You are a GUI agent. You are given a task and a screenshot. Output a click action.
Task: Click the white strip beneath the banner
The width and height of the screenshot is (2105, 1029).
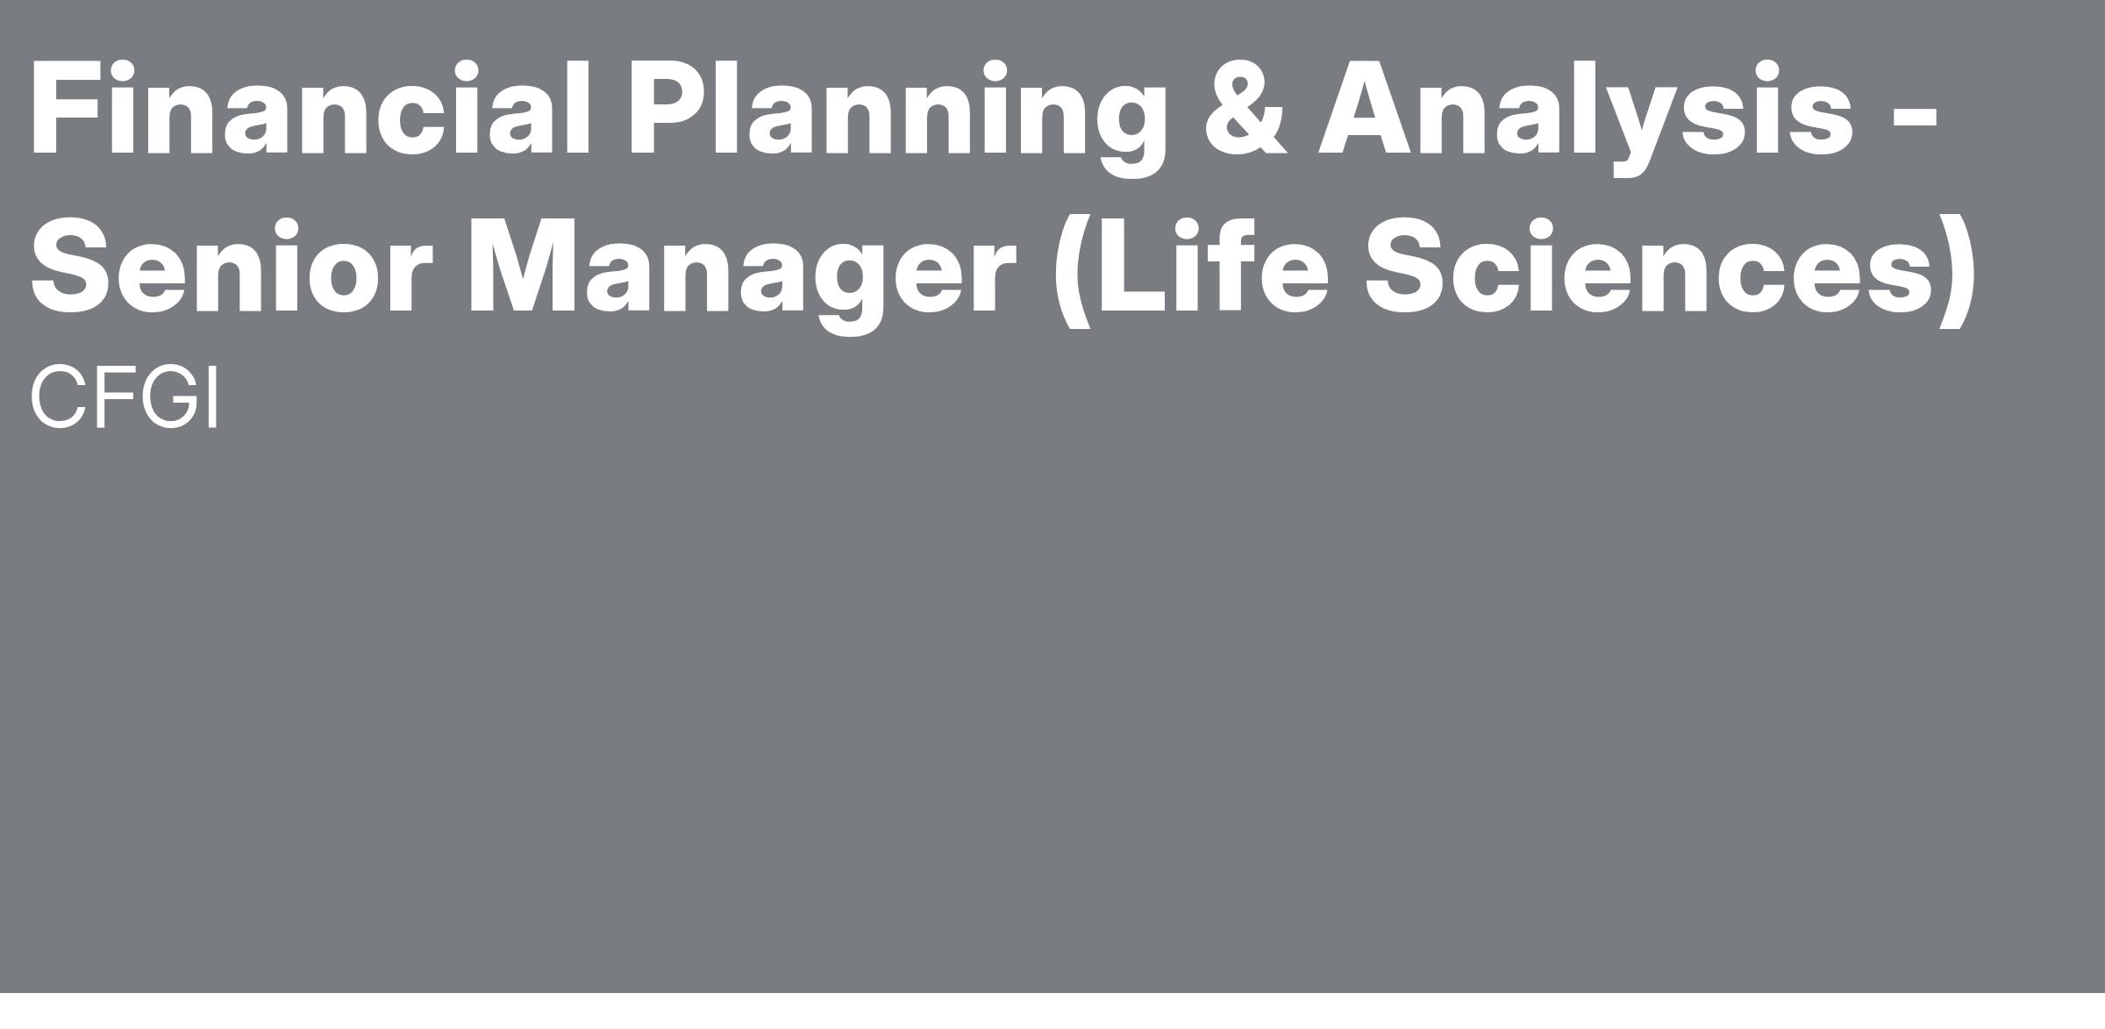click(1052, 1011)
